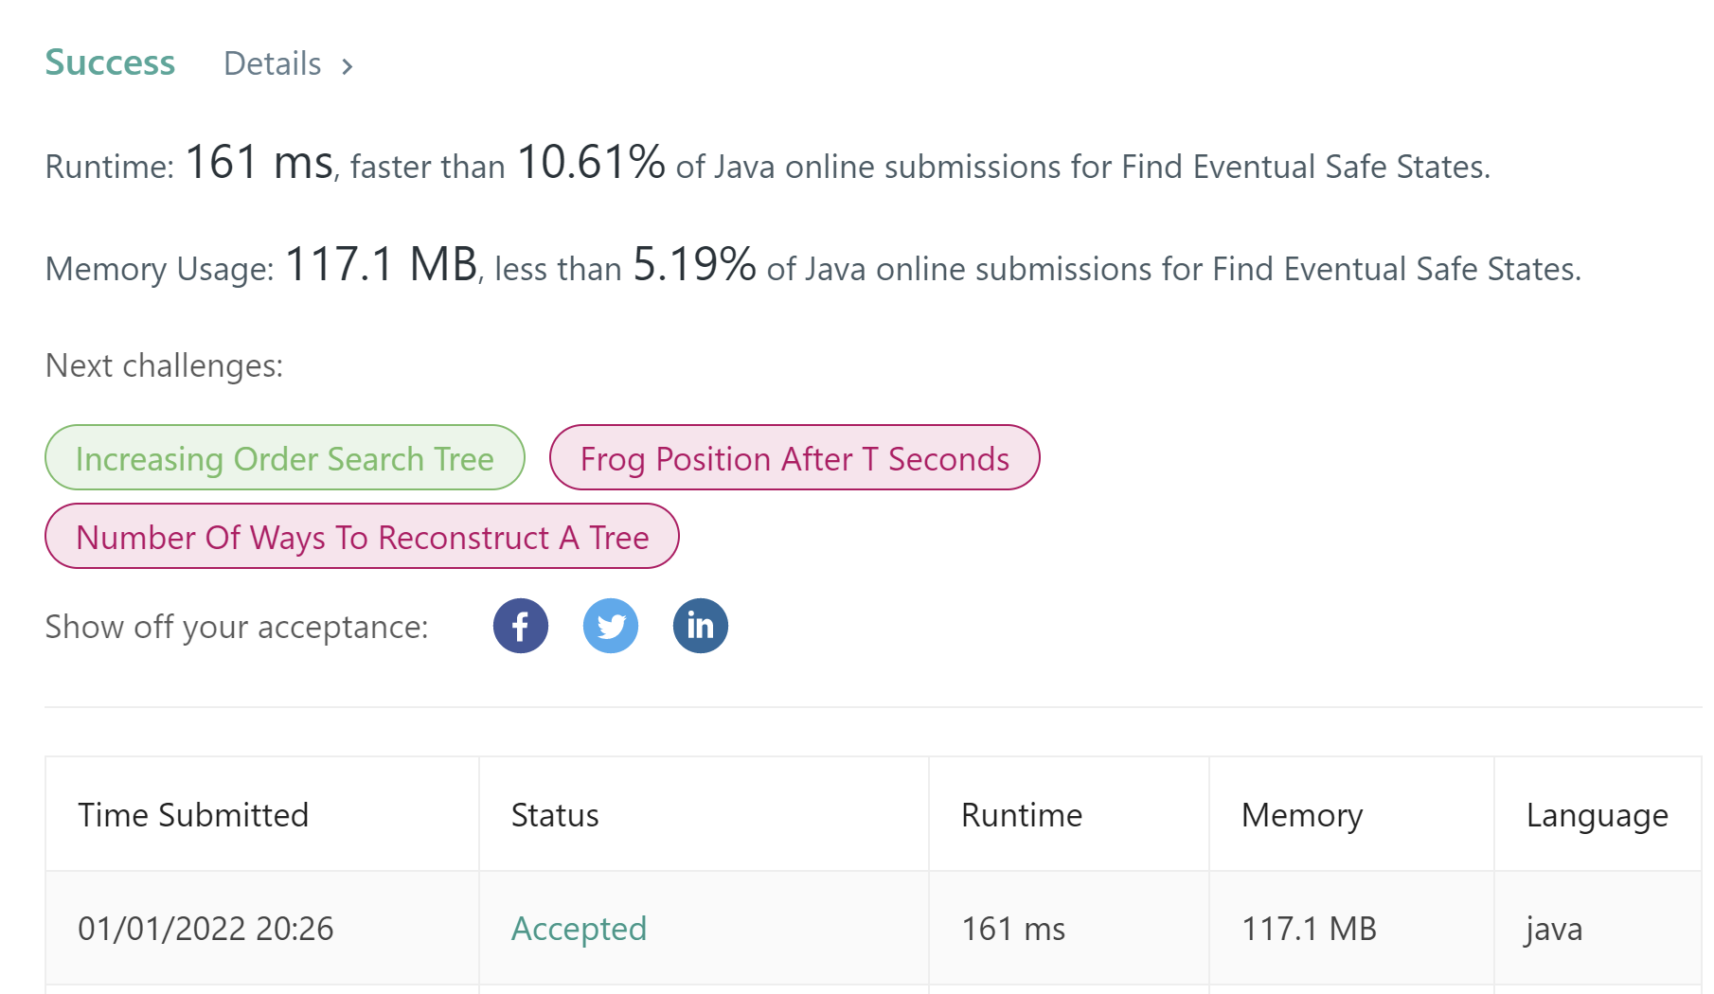
Task: Share acceptance on LinkedIn
Action: (701, 626)
